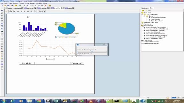Click the Open folder icon in the toolbar
The image size is (184, 103).
pyautogui.click(x=5, y=5)
